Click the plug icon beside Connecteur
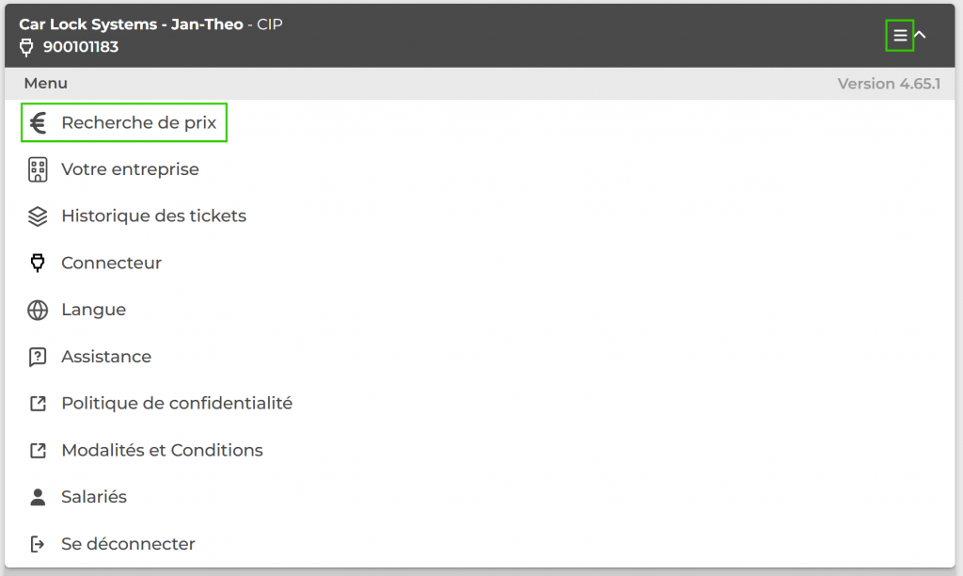Image resolution: width=963 pixels, height=576 pixels. tap(38, 263)
